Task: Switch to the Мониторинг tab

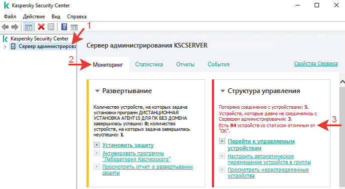Action: point(108,64)
